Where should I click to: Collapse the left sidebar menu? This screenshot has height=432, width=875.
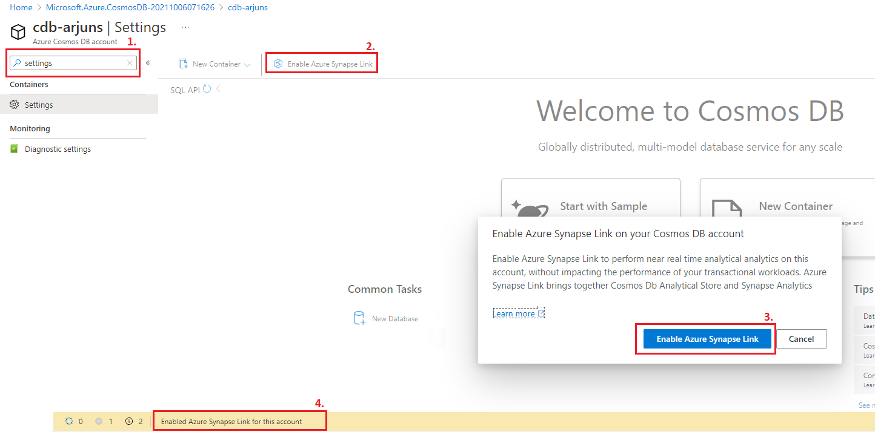(148, 63)
